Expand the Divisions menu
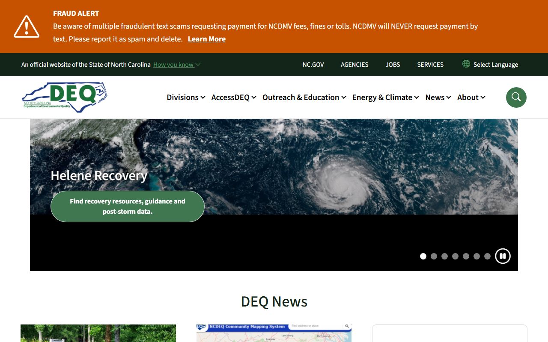This screenshot has height=342, width=548. [186, 97]
